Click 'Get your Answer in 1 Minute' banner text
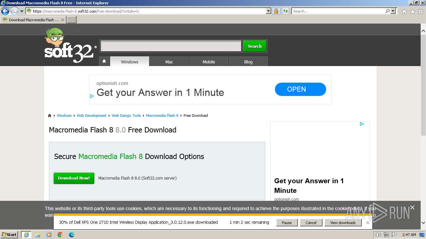This screenshot has height=239, width=426. (x=160, y=93)
